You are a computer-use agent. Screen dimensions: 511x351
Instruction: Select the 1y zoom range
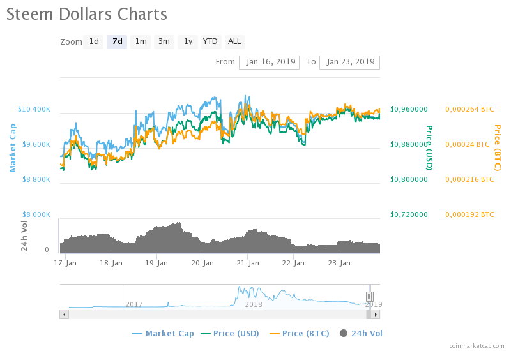pos(188,41)
